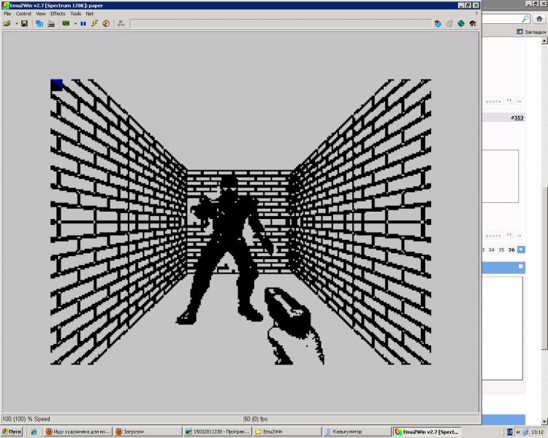Click the save floppy disk icon
The image size is (548, 438).
pyautogui.click(x=24, y=23)
